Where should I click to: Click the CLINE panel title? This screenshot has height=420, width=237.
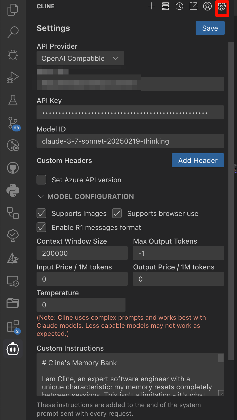(x=45, y=6)
